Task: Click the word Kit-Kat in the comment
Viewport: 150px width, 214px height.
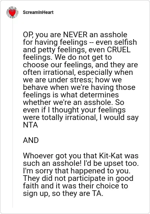Action: point(111,156)
